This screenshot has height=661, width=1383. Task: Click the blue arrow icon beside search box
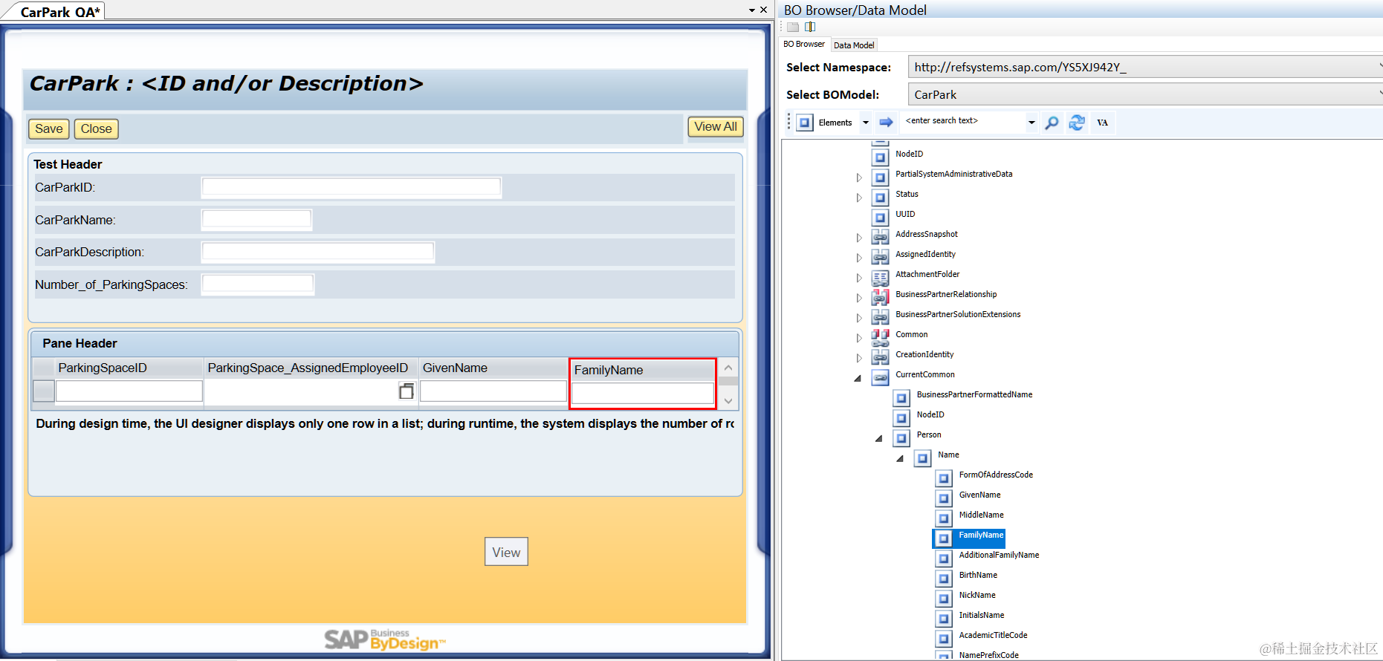[x=886, y=123]
